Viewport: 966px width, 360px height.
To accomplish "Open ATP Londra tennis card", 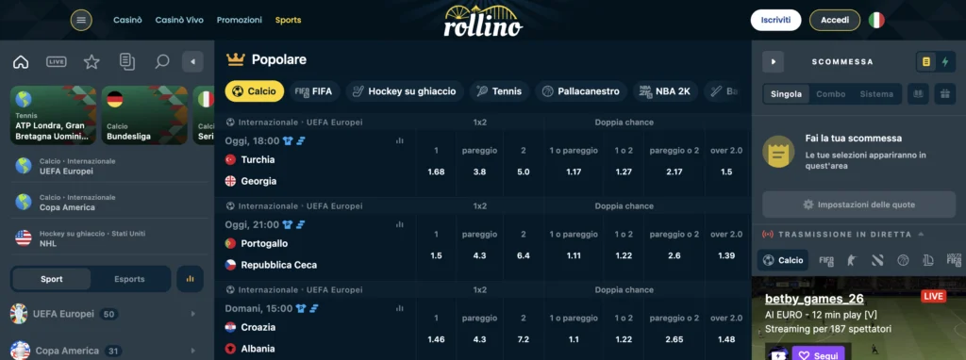I will coord(53,115).
